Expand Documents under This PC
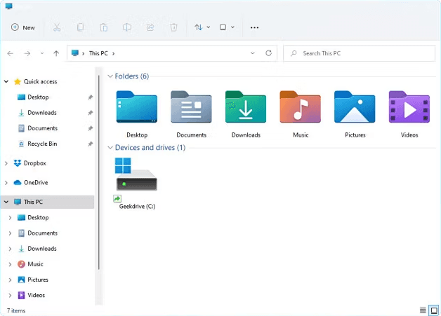441x316 pixels. pyautogui.click(x=10, y=233)
